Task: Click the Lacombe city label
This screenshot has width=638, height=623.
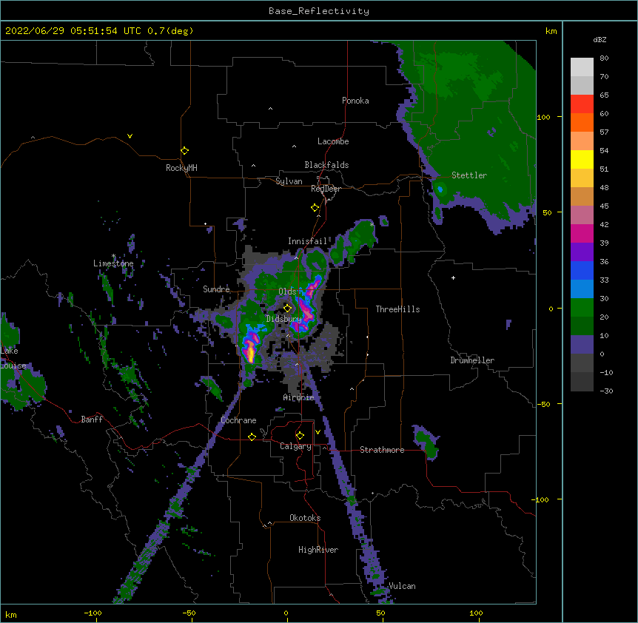Action: pos(333,141)
